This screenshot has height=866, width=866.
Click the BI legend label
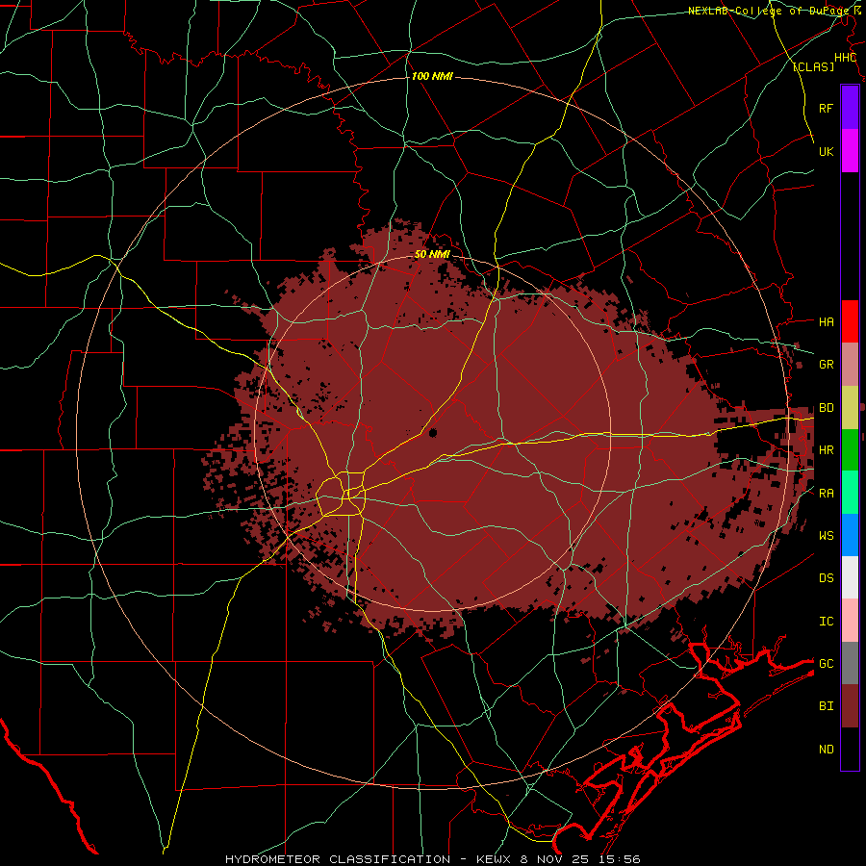click(826, 706)
